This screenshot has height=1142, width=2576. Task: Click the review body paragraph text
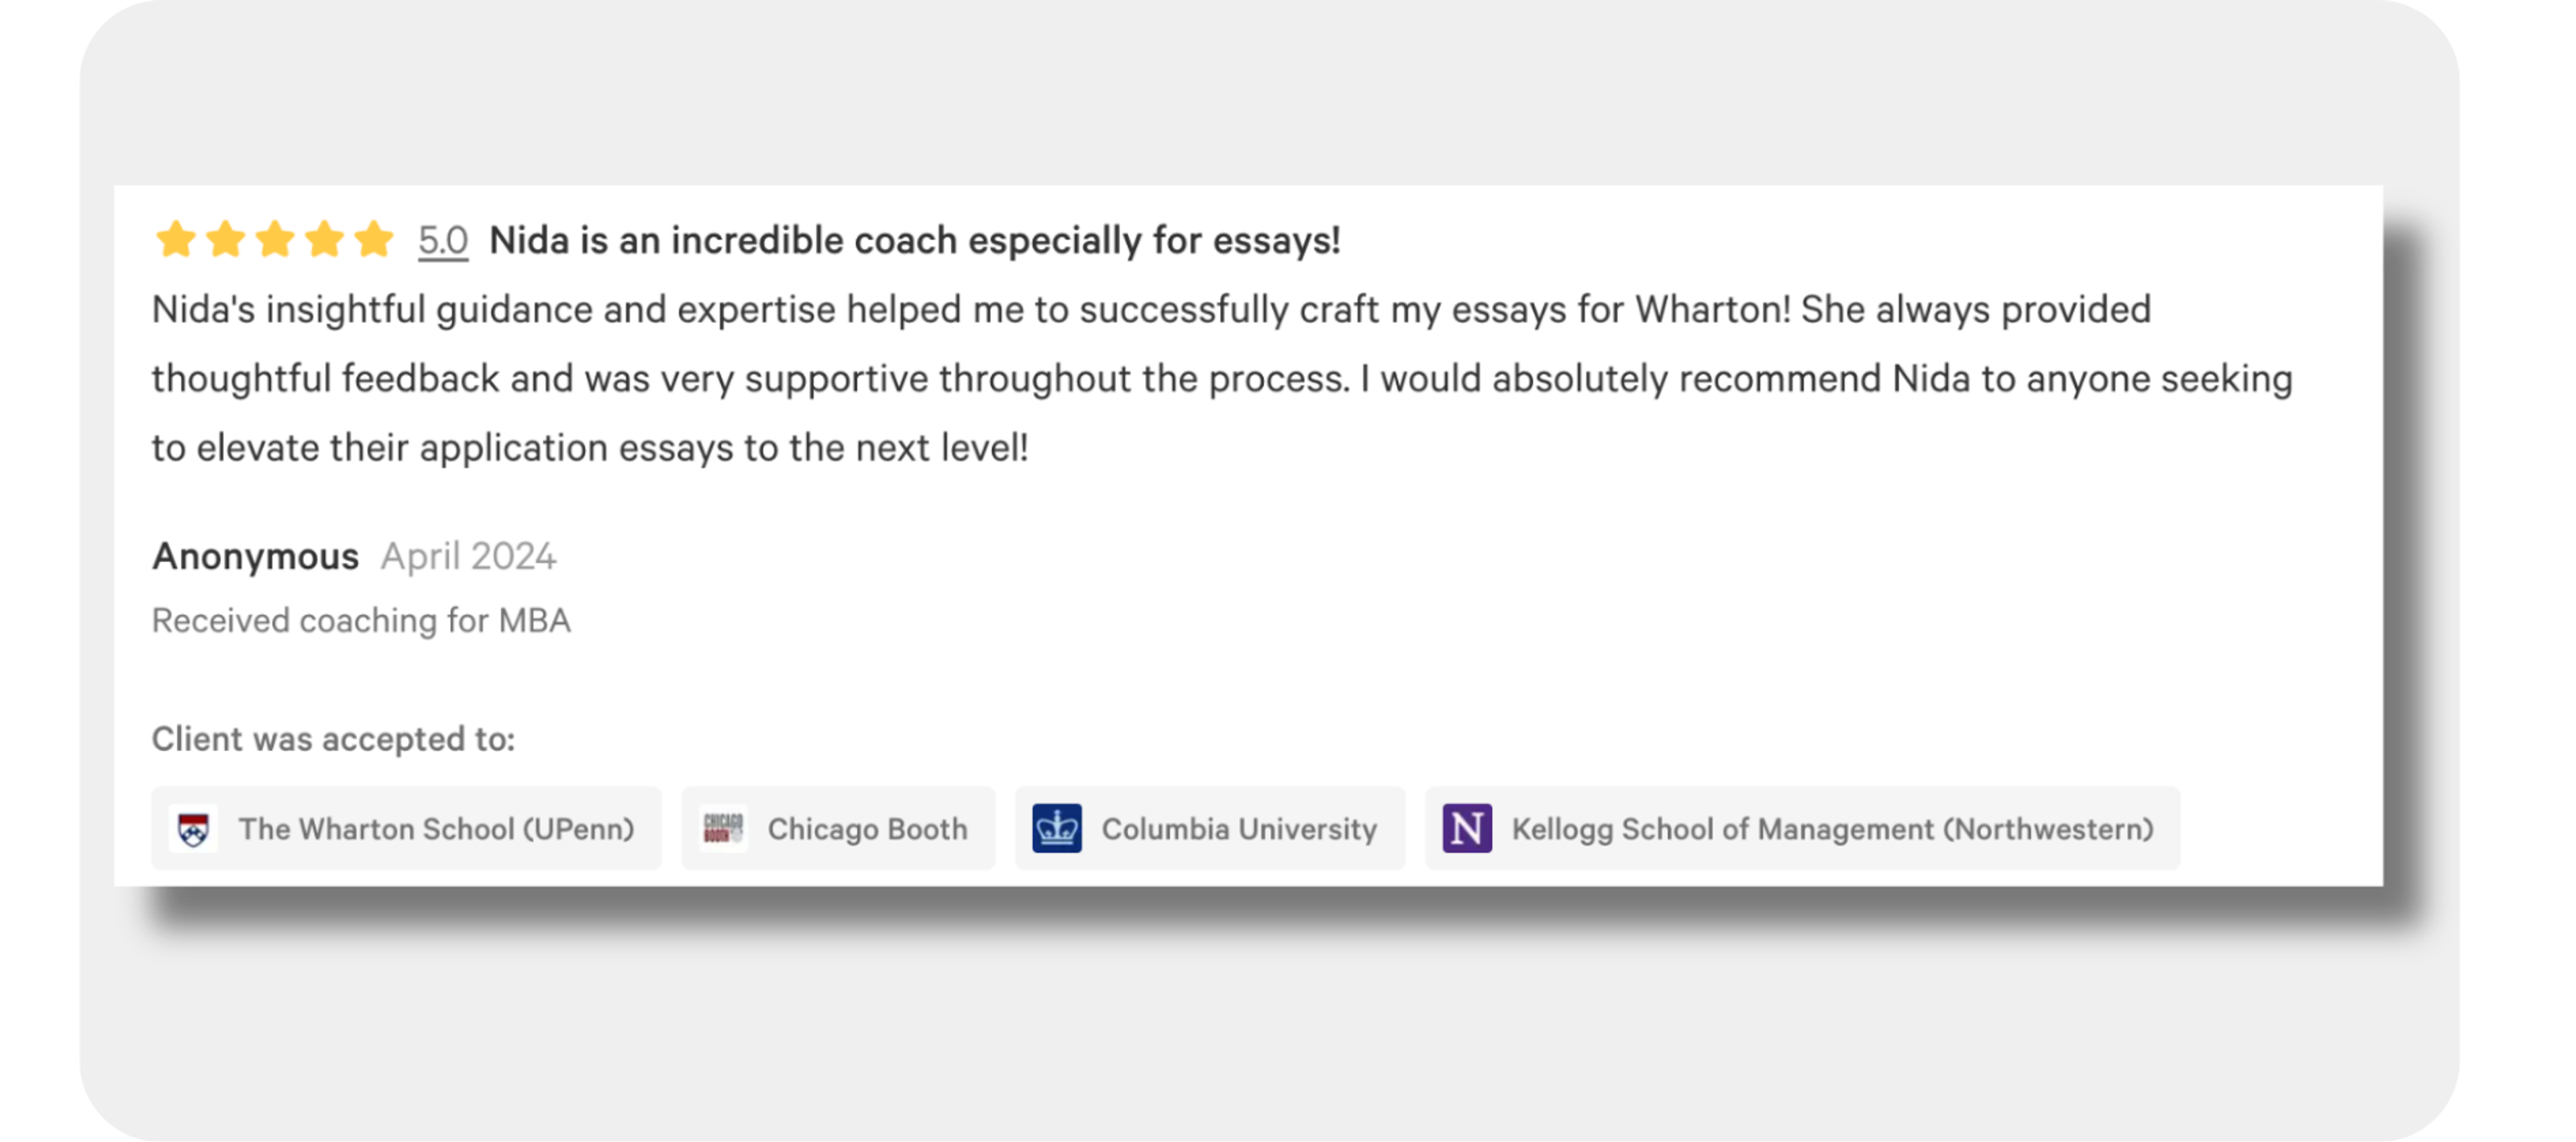[x=1150, y=379]
